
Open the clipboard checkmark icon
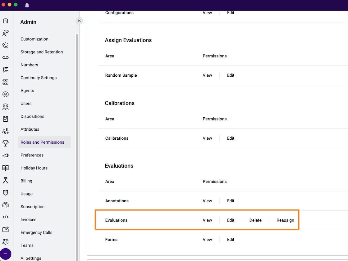(6, 119)
